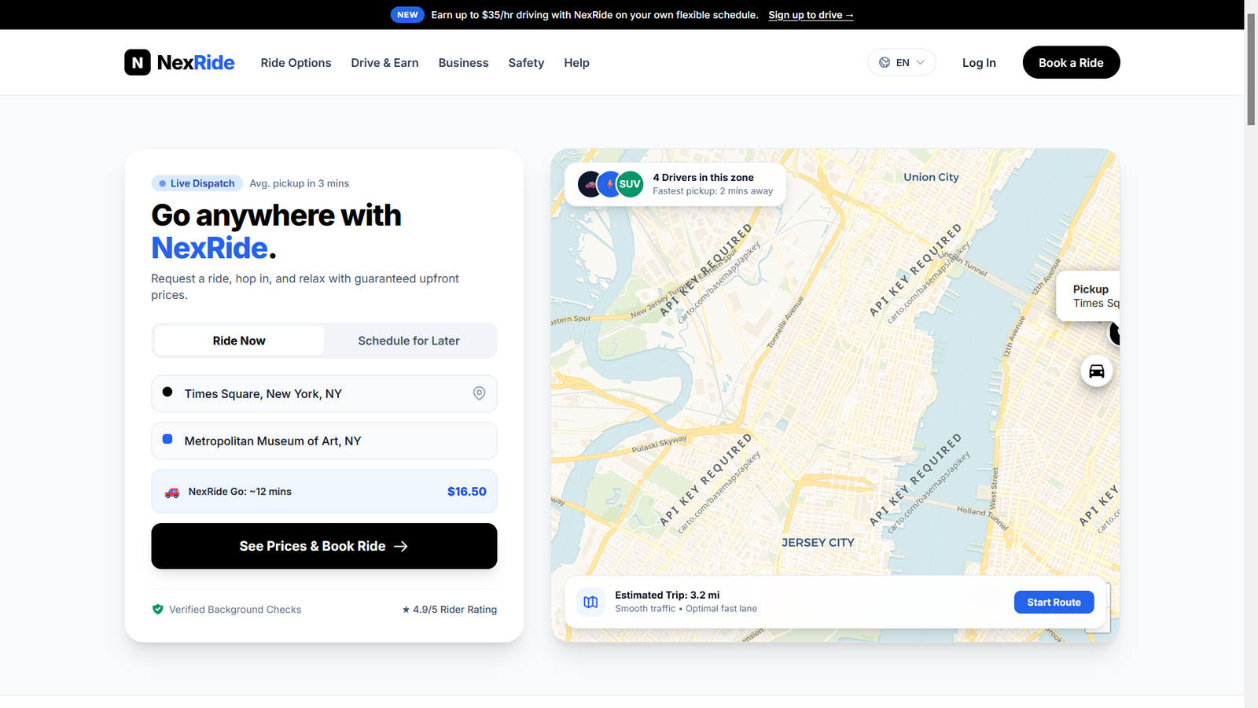Click the green shield verified icon
The image size is (1258, 708).
point(157,609)
